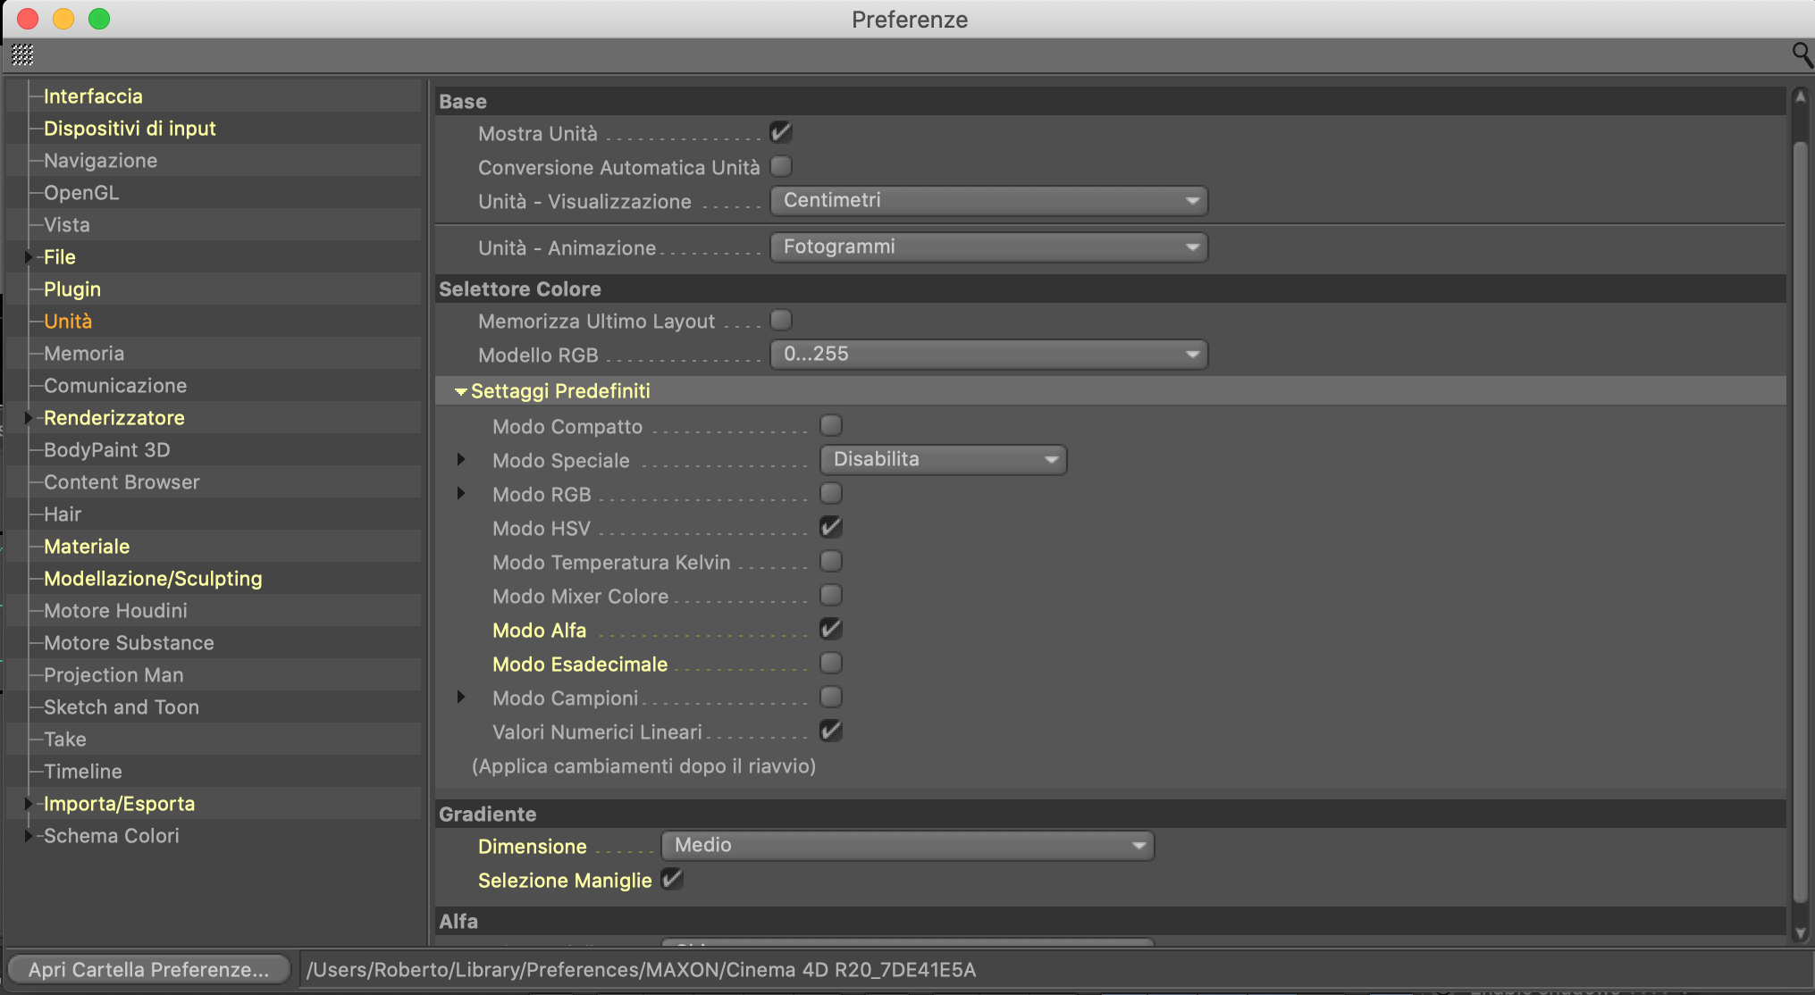The width and height of the screenshot is (1815, 995).
Task: Toggle the Mostra Unità checkbox
Action: [x=780, y=133]
